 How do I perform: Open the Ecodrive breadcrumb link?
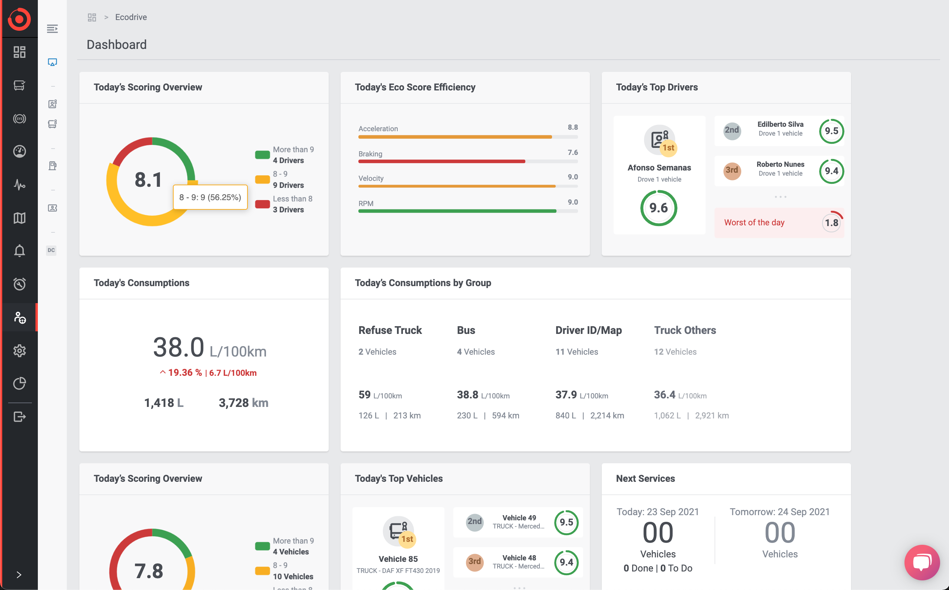131,17
